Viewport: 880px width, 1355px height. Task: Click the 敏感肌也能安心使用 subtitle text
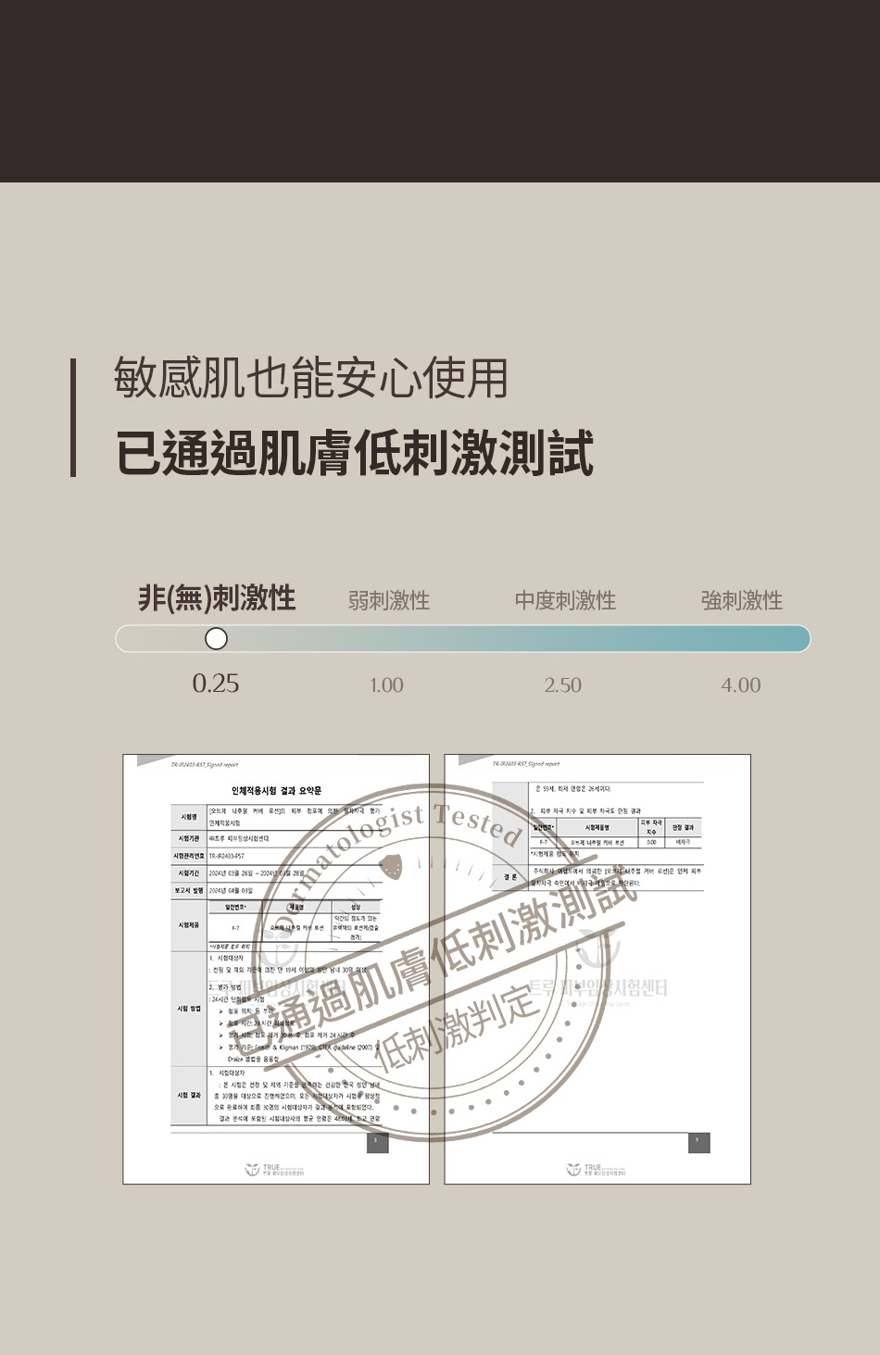pos(311,377)
